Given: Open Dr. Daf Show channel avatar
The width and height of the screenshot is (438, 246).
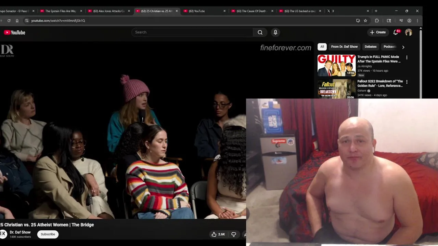Looking at the screenshot, I should (3, 234).
